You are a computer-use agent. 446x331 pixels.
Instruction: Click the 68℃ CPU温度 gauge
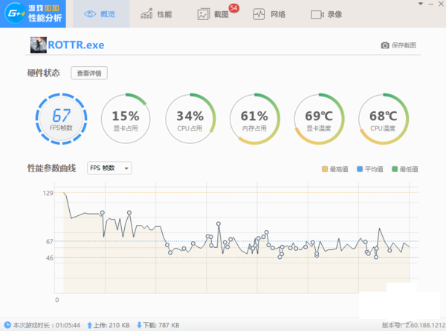click(x=383, y=119)
